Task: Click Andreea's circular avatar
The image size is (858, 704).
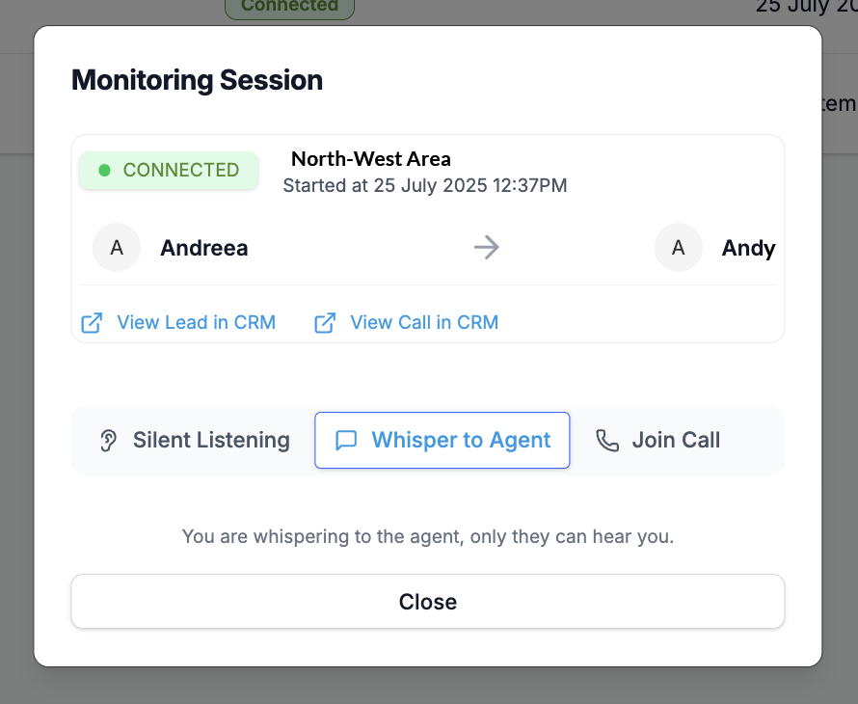Action: 117,248
